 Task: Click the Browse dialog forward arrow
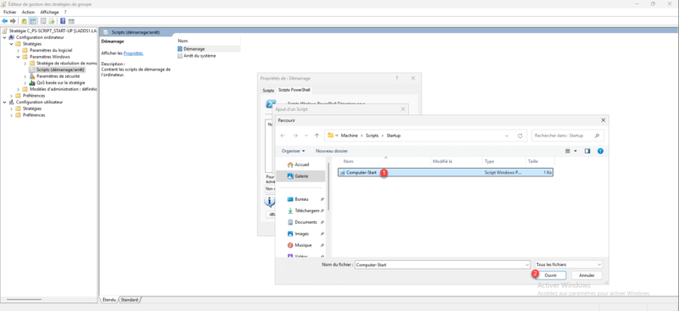[x=295, y=136]
